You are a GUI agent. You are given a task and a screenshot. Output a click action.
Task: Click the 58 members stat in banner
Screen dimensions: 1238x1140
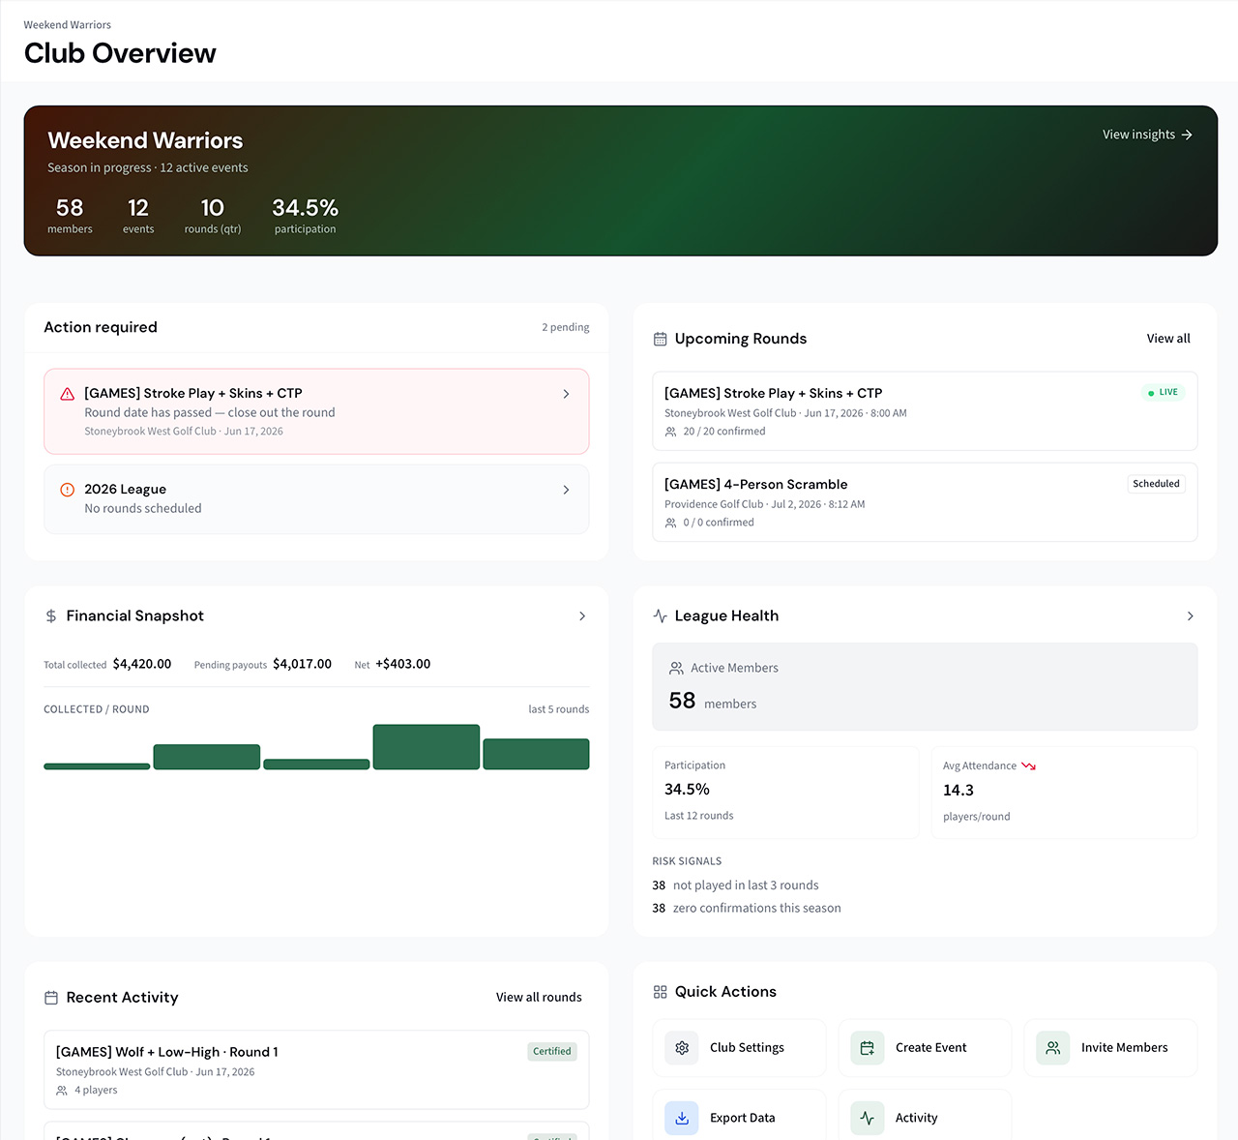pyautogui.click(x=70, y=217)
